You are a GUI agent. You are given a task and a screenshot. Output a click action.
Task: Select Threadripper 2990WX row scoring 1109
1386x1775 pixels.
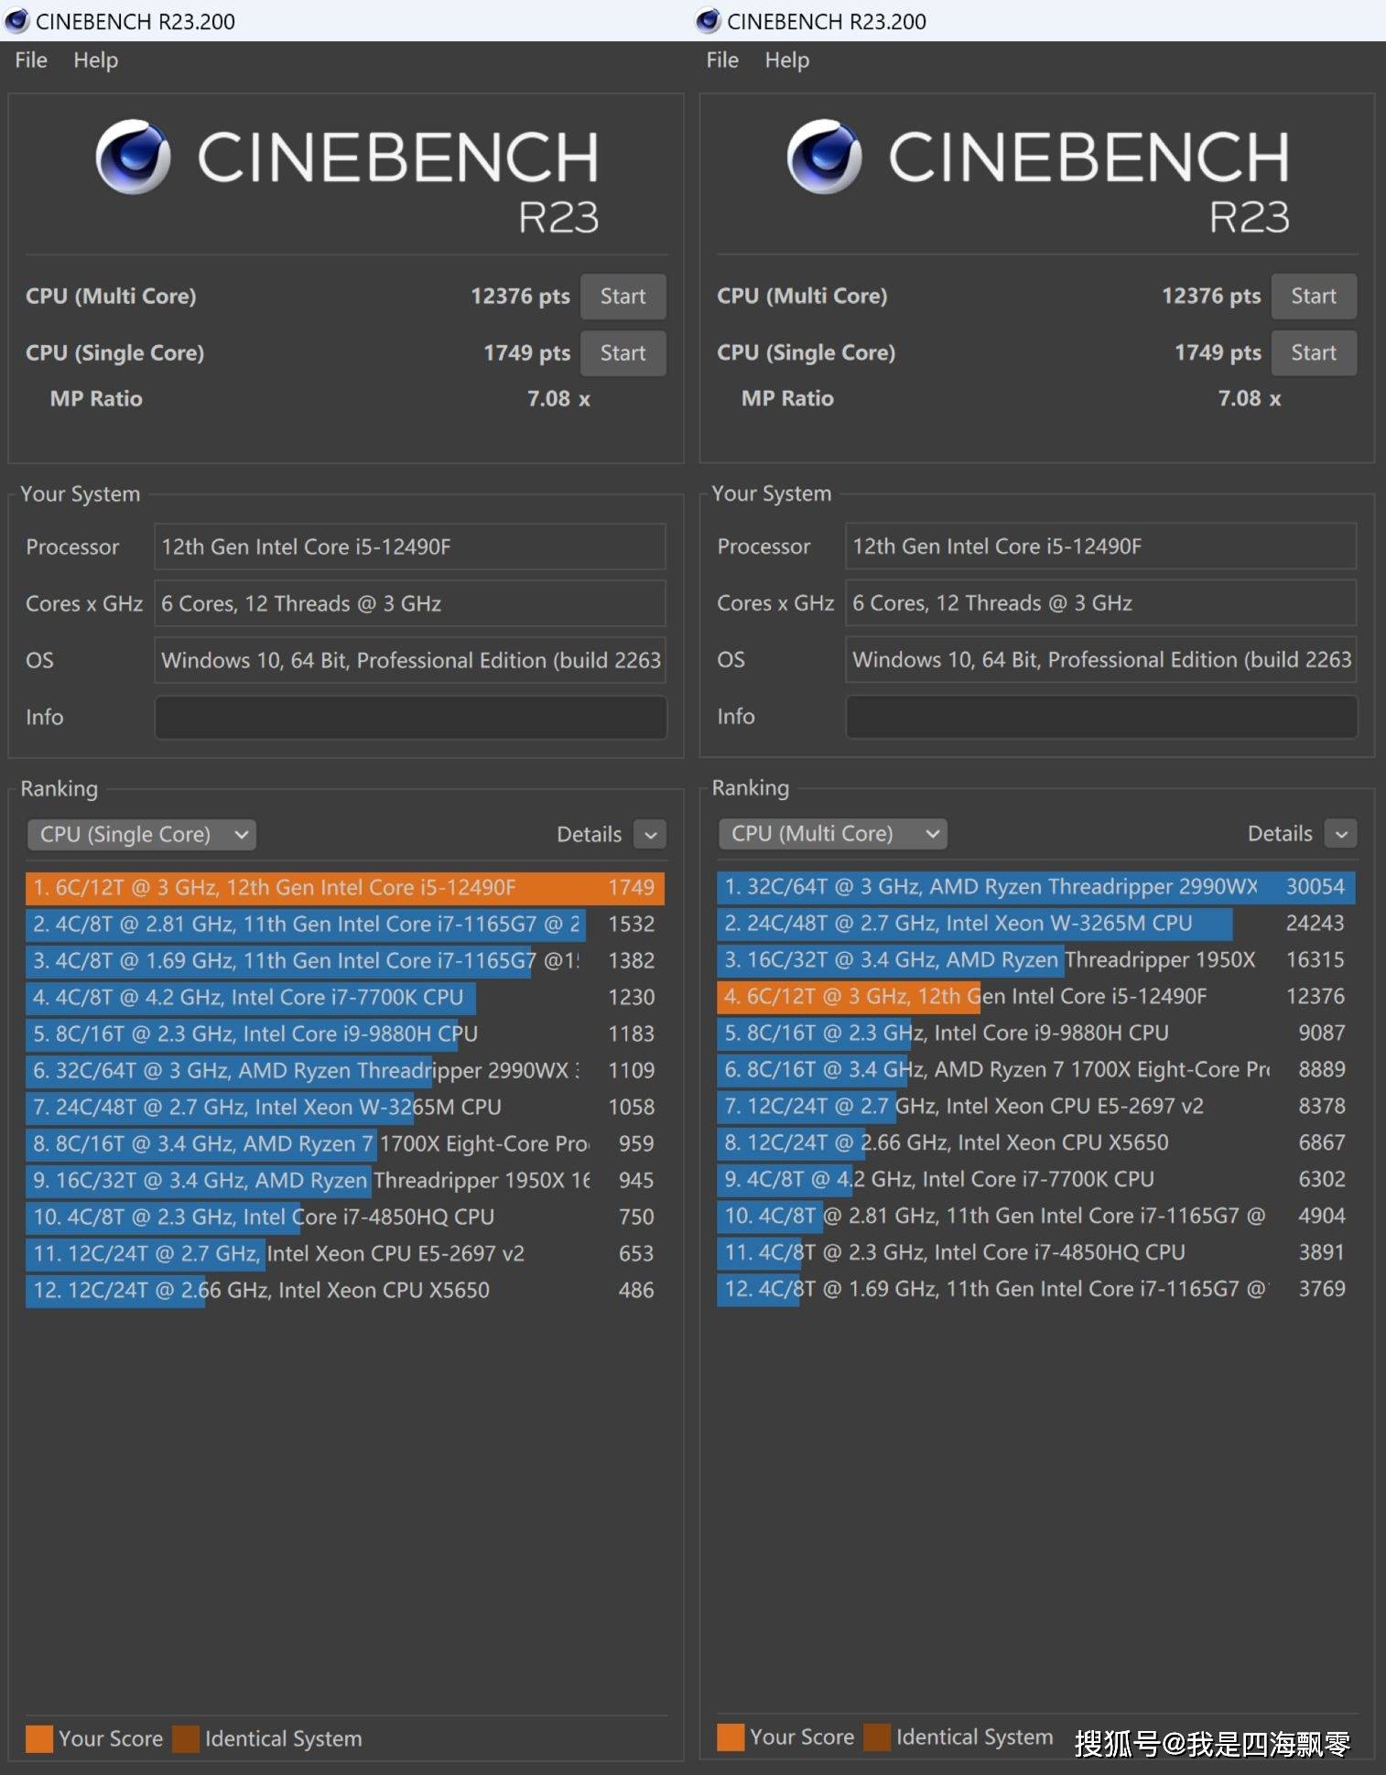pos(345,1071)
